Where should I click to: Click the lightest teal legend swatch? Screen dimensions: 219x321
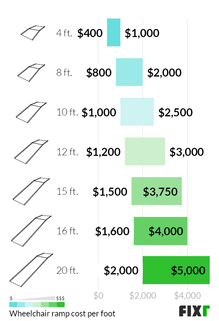click(29, 304)
